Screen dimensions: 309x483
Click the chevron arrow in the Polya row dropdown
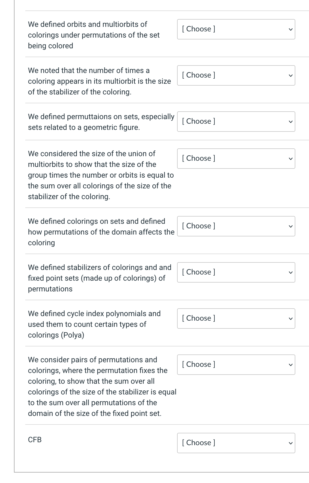(x=290, y=319)
